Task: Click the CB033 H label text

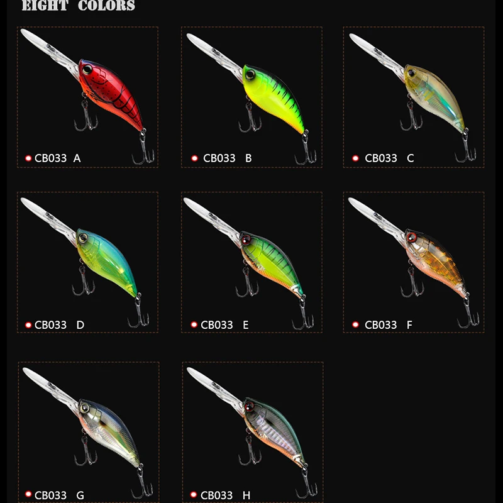Action: pyautogui.click(x=225, y=495)
